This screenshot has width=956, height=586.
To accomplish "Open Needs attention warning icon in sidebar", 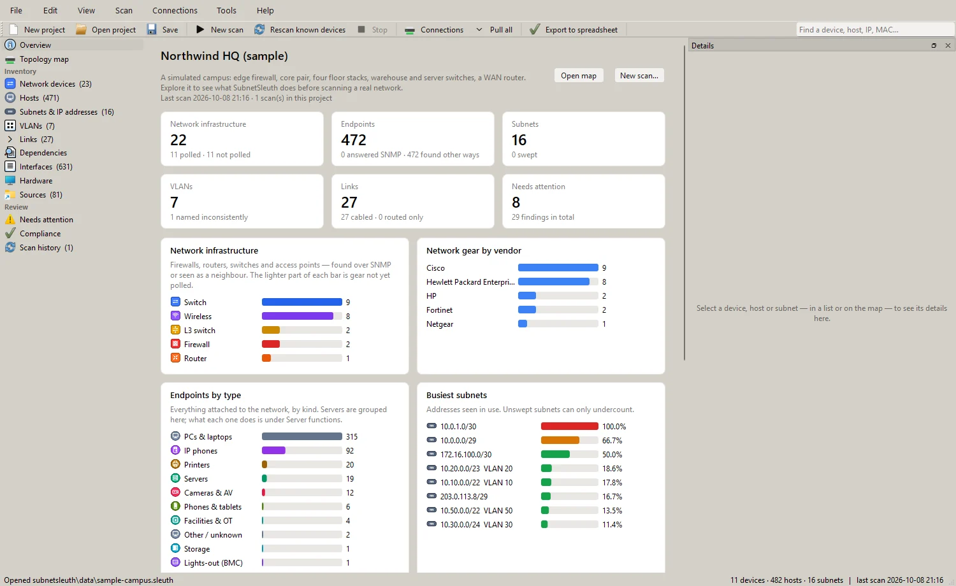I will pos(10,219).
